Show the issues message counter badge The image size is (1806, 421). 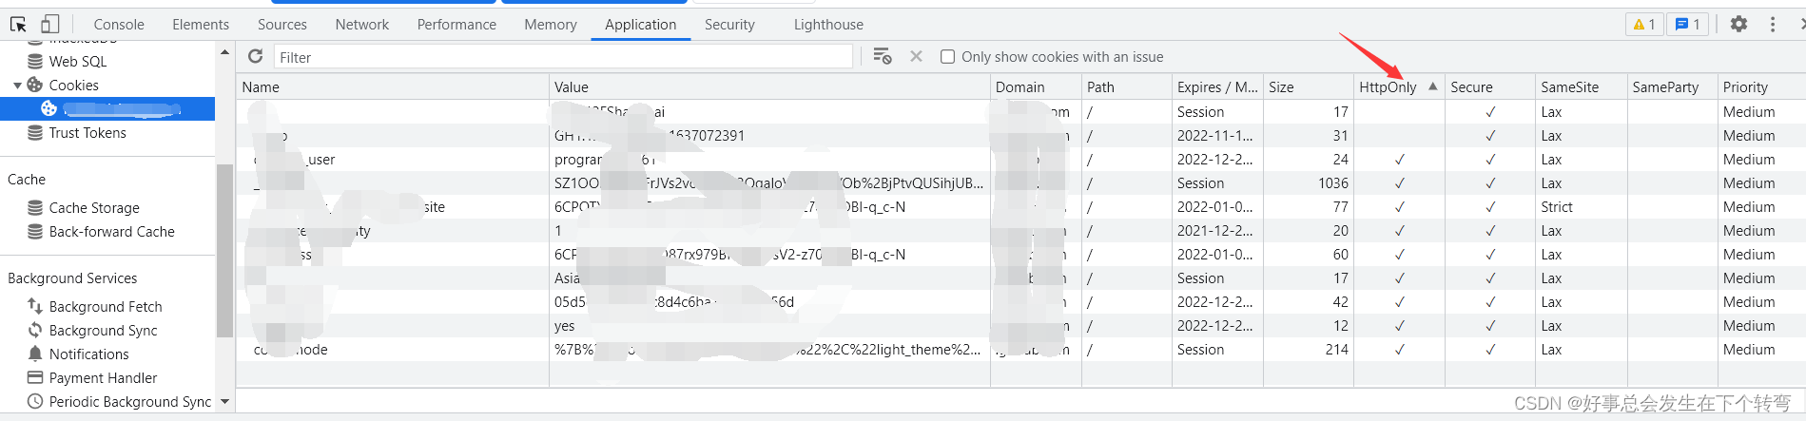click(x=1688, y=24)
